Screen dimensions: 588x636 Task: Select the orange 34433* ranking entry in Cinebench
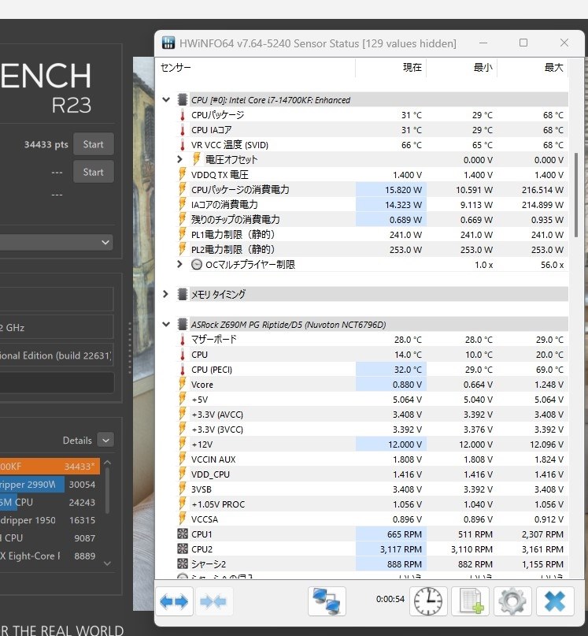click(50, 467)
